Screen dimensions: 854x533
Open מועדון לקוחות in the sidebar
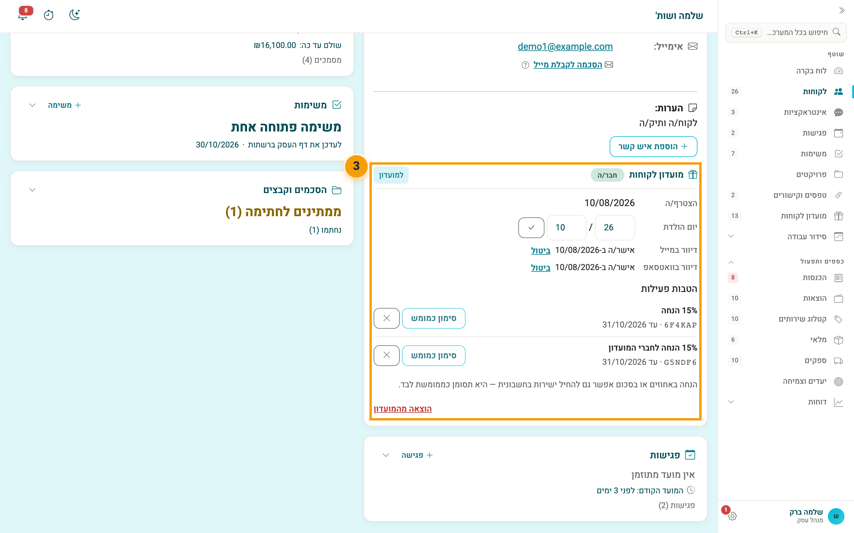[786, 216]
